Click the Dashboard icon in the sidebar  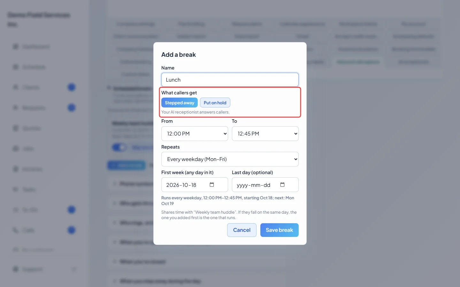[15, 47]
